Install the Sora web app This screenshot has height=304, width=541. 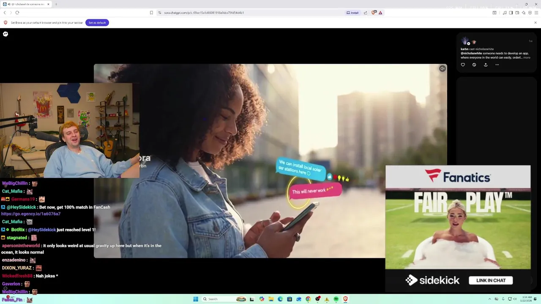tap(352, 13)
